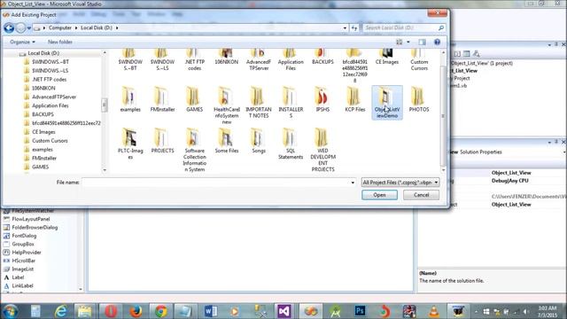Open the Organize menu
Screen dimensions: 567x319
click(x=22, y=42)
